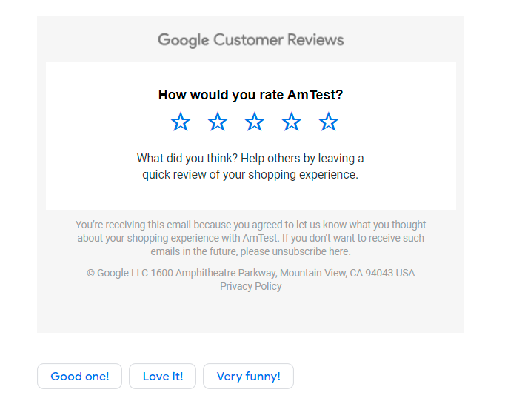Give AmTest a three-star rating
Viewport: 505px width, 404px height.
[x=255, y=122]
